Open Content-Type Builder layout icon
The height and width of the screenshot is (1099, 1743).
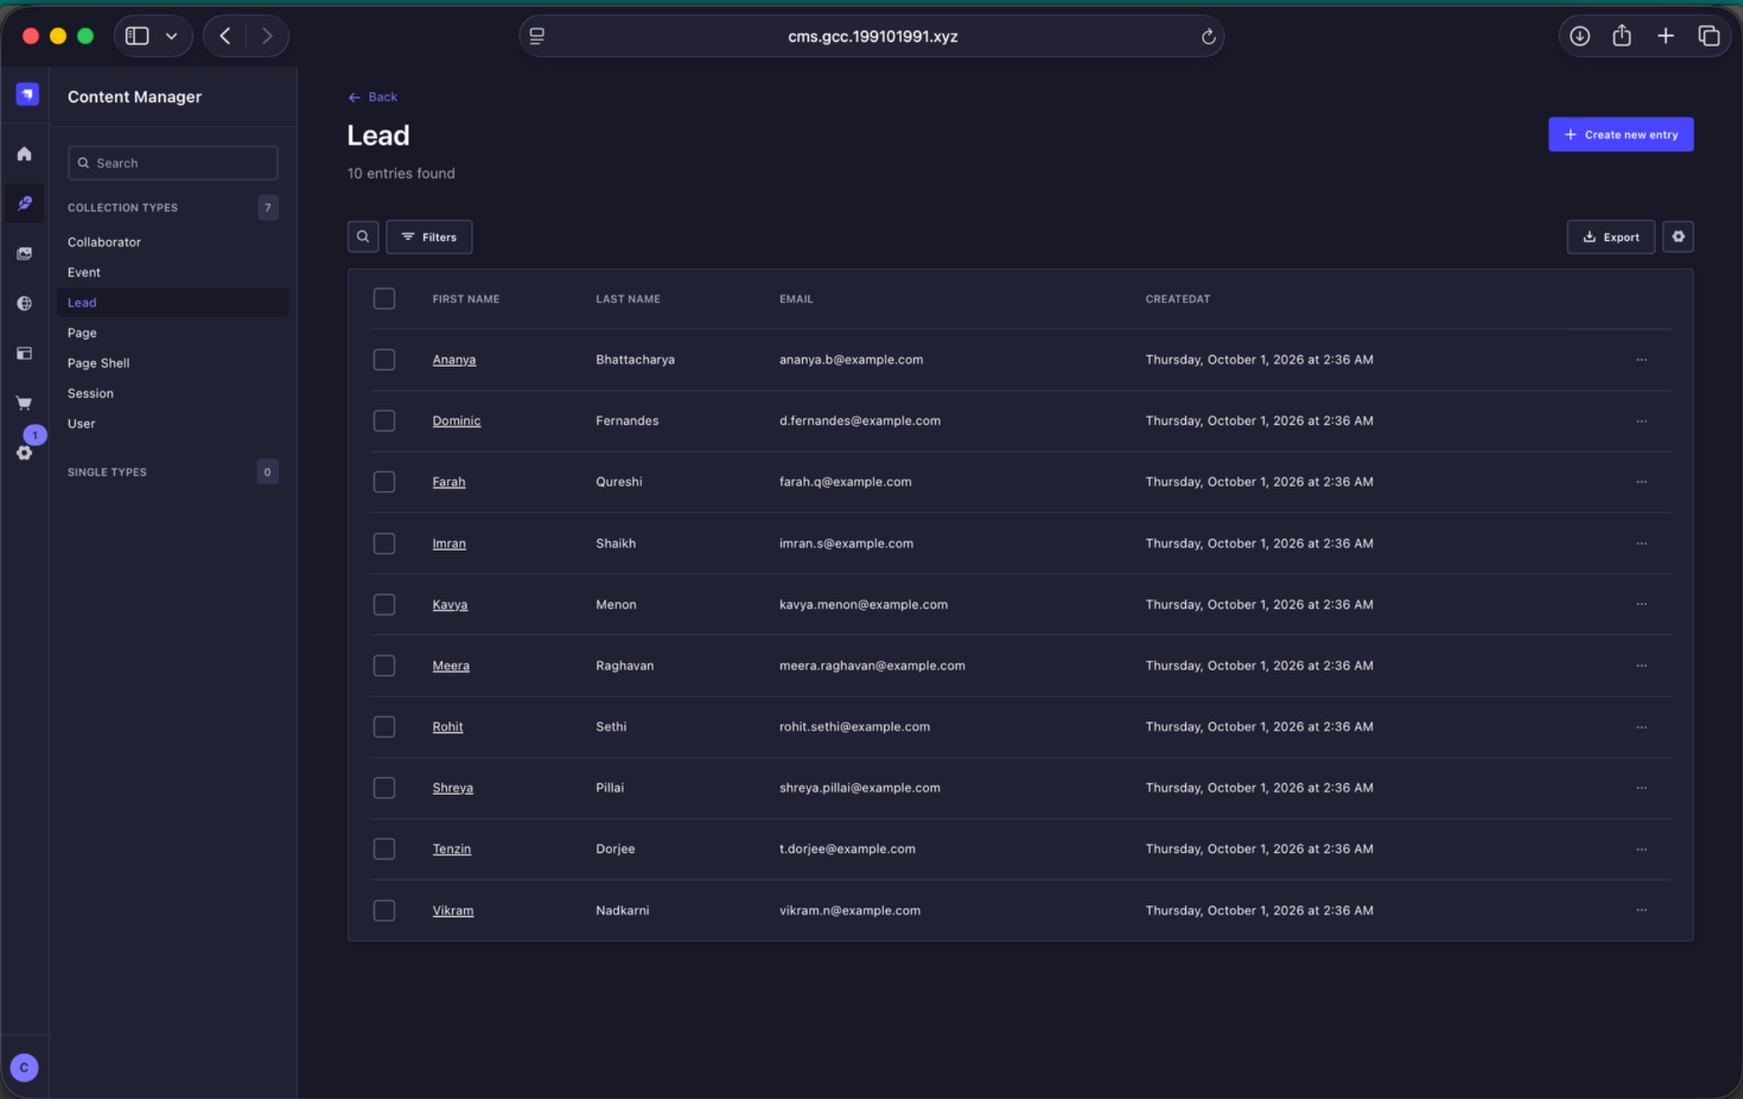tap(24, 353)
